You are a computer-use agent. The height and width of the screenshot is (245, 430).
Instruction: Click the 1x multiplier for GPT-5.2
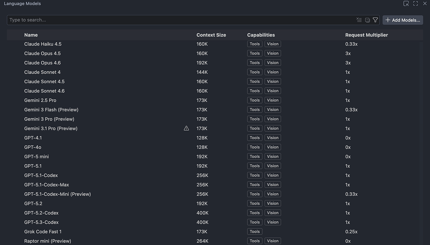347,204
